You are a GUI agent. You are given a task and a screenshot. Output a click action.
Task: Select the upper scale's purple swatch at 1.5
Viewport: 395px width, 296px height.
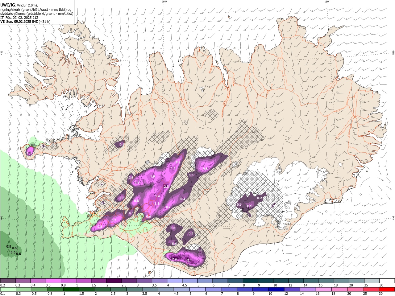99,281
